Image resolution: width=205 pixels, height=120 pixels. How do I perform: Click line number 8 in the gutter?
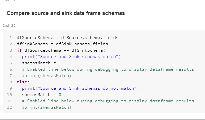tap(11, 82)
